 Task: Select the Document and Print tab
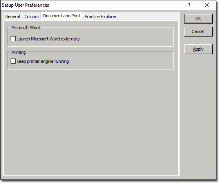pos(62,16)
